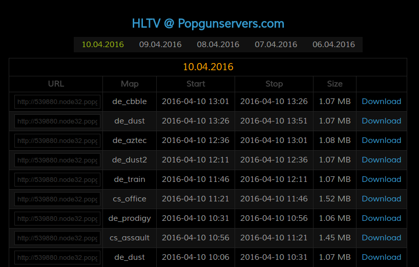Viewport: 419px width, 267px height.
Task: Click start time 2016-04-10 13:01
Action: (196, 101)
